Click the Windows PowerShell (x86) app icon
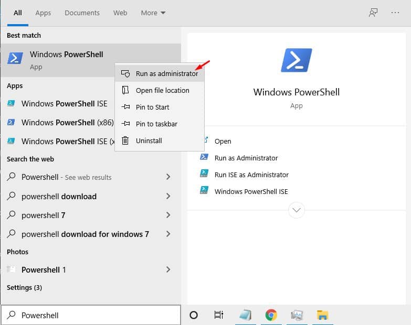This screenshot has width=411, height=325. 11,122
